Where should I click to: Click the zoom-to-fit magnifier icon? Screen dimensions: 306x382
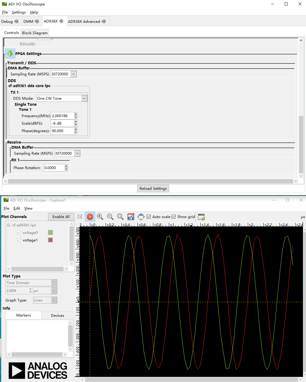tap(120, 217)
